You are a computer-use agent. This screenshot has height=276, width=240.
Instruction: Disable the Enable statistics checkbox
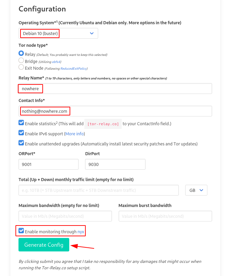(21, 123)
